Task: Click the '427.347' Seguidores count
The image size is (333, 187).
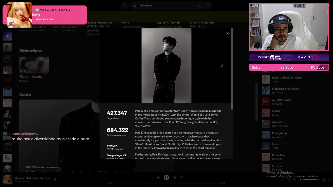Action: [117, 113]
